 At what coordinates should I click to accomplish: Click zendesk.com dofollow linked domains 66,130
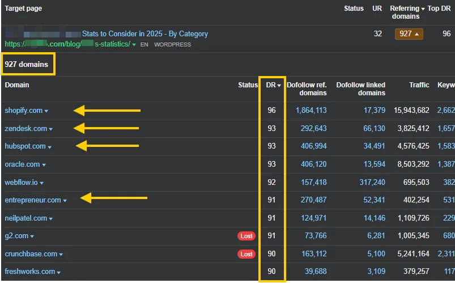tap(375, 128)
